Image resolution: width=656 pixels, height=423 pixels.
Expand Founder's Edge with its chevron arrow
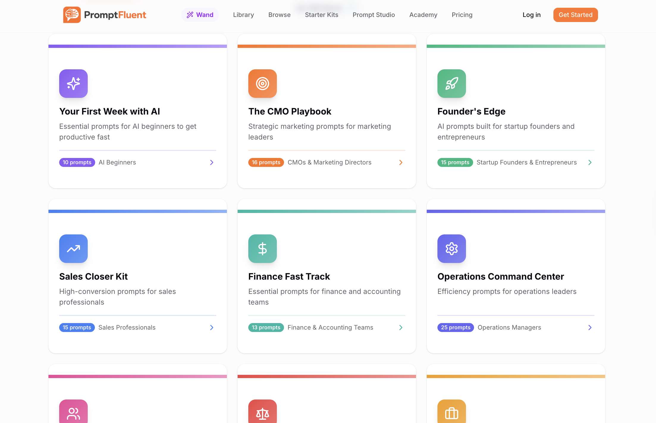point(590,162)
